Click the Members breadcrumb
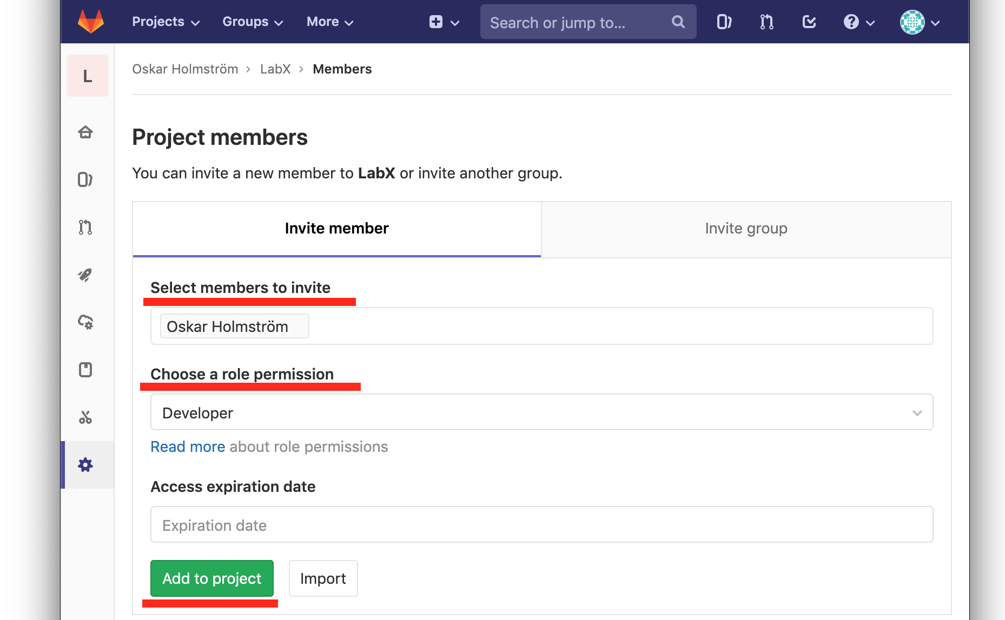1005x620 pixels. point(342,69)
